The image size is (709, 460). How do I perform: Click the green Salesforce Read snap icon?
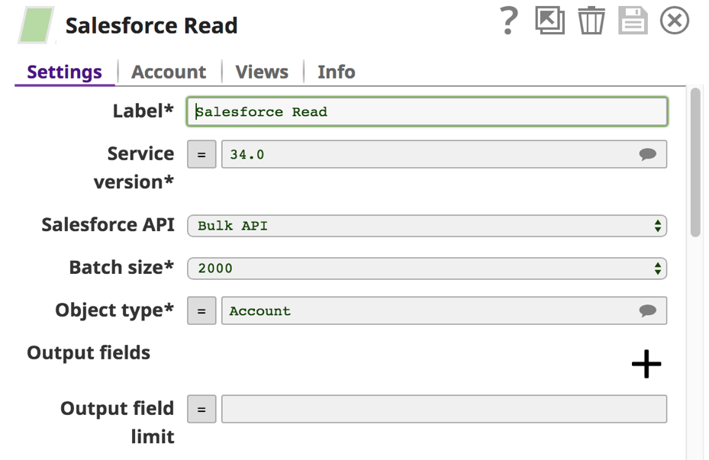click(x=36, y=25)
